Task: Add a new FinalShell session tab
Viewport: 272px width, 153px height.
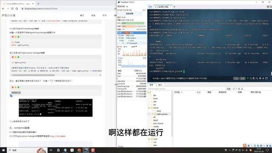Action: pyautogui.click(x=174, y=7)
